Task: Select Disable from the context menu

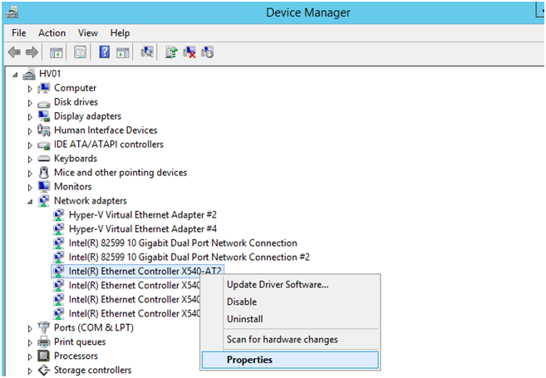Action: point(242,302)
